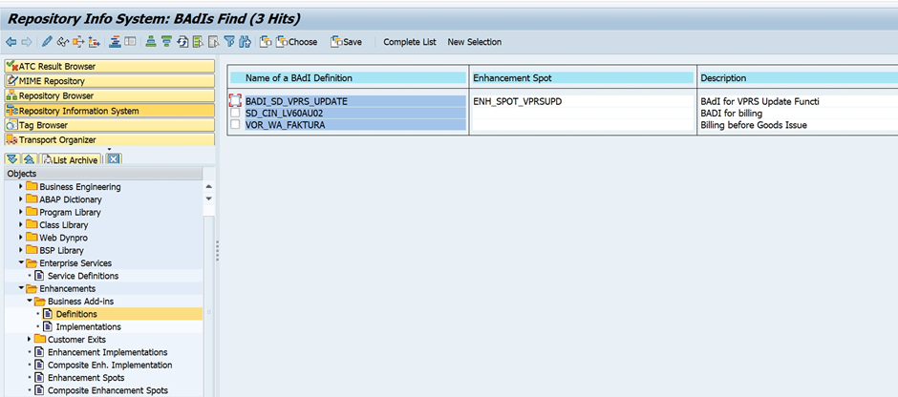Click the Where-Used List icon
The width and height of the screenshot is (898, 397).
coord(78,42)
